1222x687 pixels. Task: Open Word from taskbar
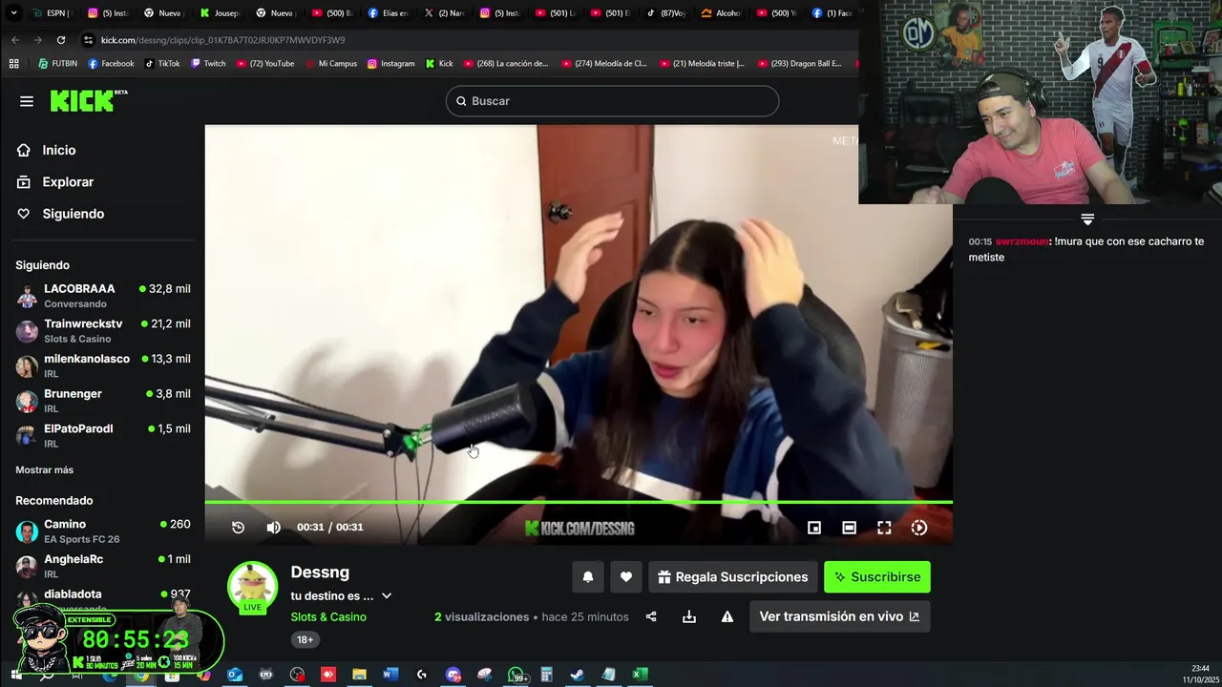(390, 675)
